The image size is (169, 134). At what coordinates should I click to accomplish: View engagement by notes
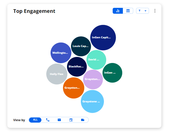tap(83, 120)
